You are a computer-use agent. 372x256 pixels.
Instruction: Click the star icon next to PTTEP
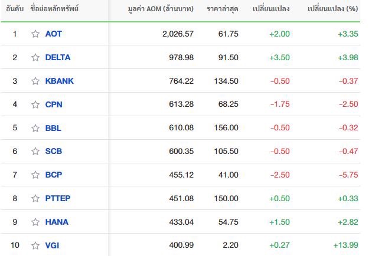(35, 198)
